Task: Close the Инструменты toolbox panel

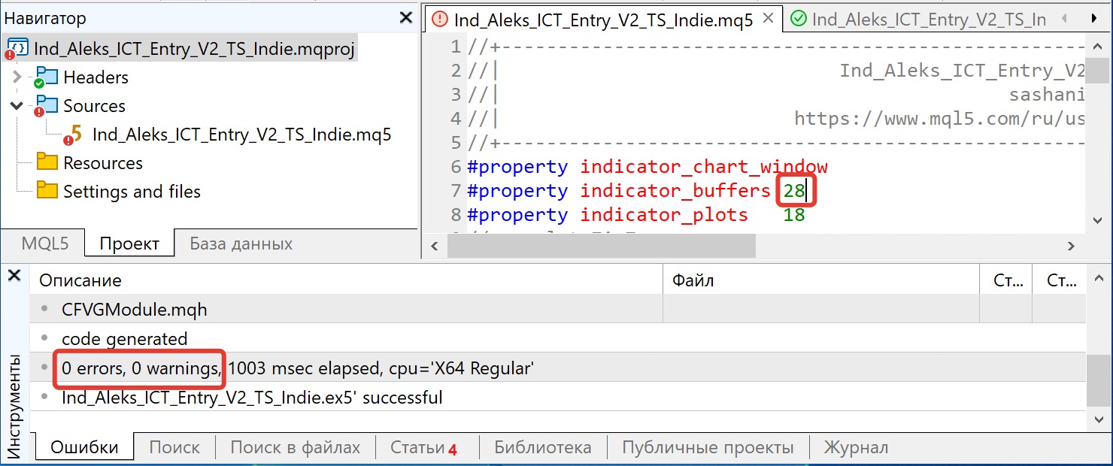Action: point(14,276)
